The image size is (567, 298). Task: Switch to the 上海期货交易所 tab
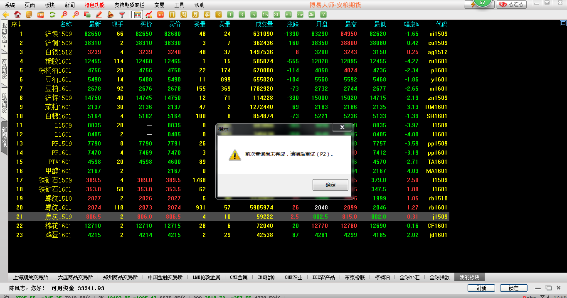[x=30, y=277]
